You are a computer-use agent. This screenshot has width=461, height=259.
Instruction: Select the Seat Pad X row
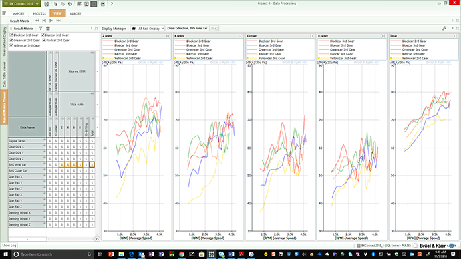point(27,177)
